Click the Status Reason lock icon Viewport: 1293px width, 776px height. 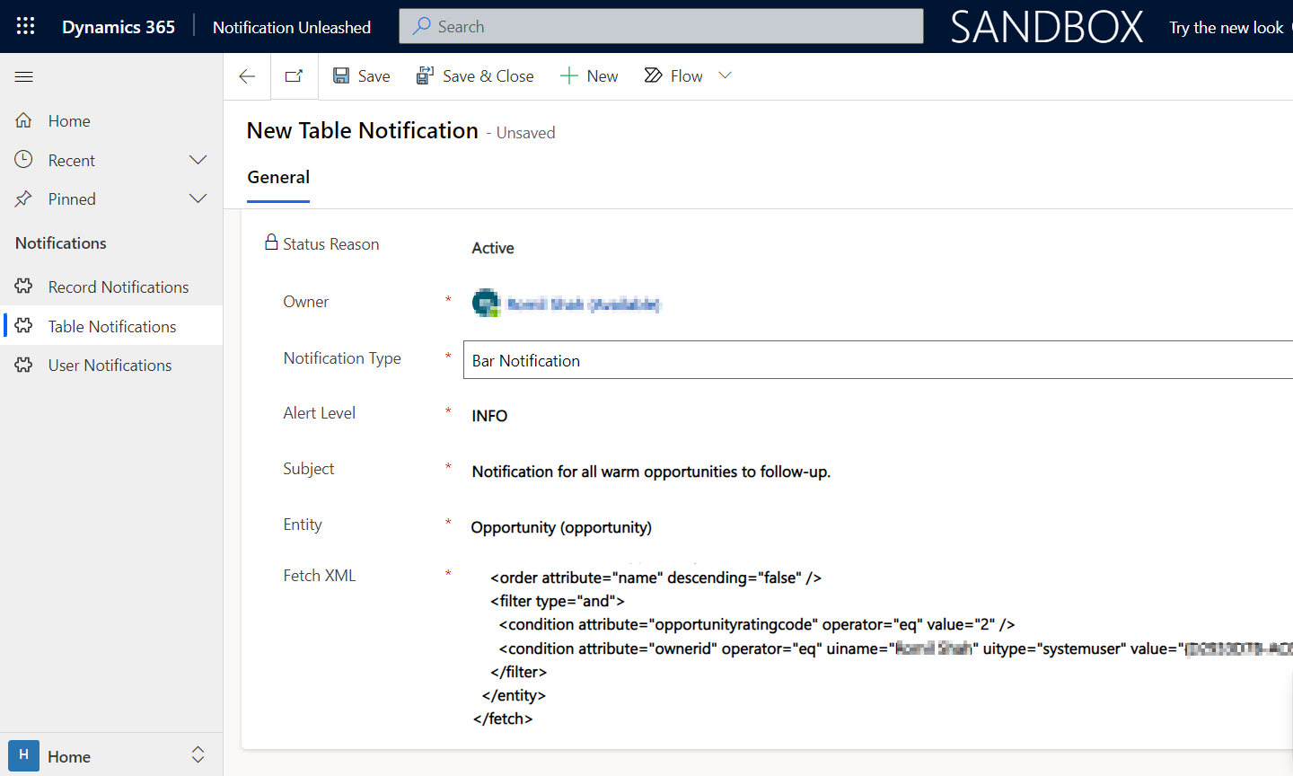point(271,242)
